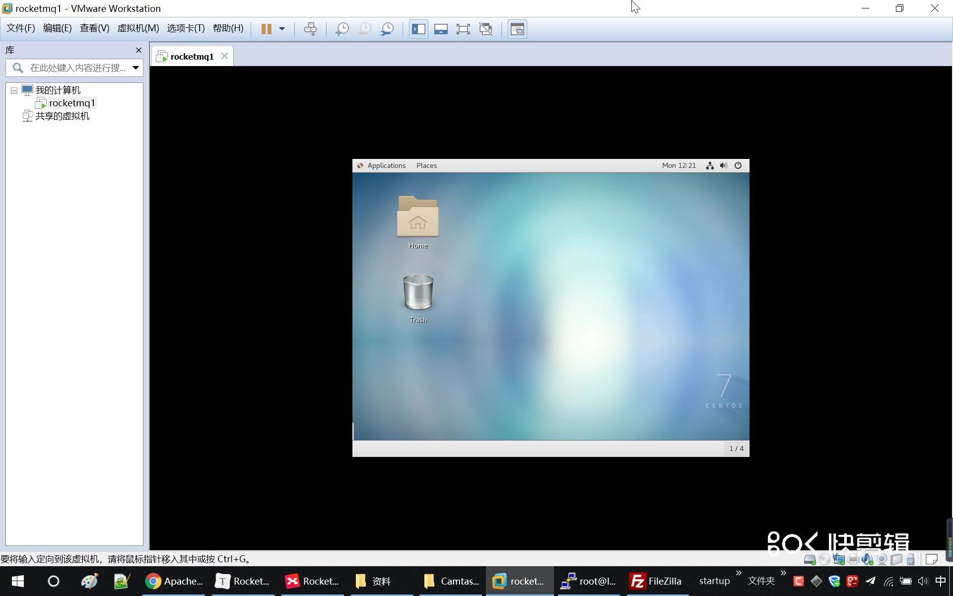Click Places in the CentOS top bar

(x=426, y=165)
